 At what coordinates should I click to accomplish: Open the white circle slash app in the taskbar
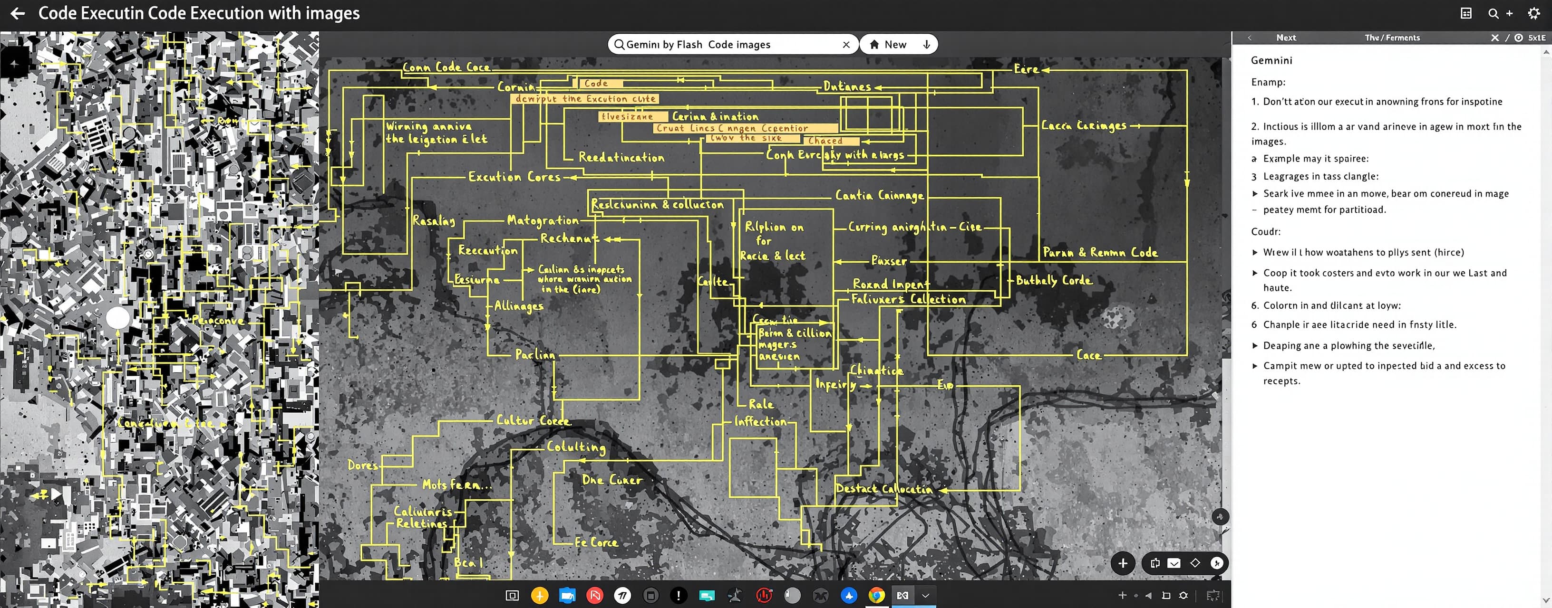click(x=622, y=595)
